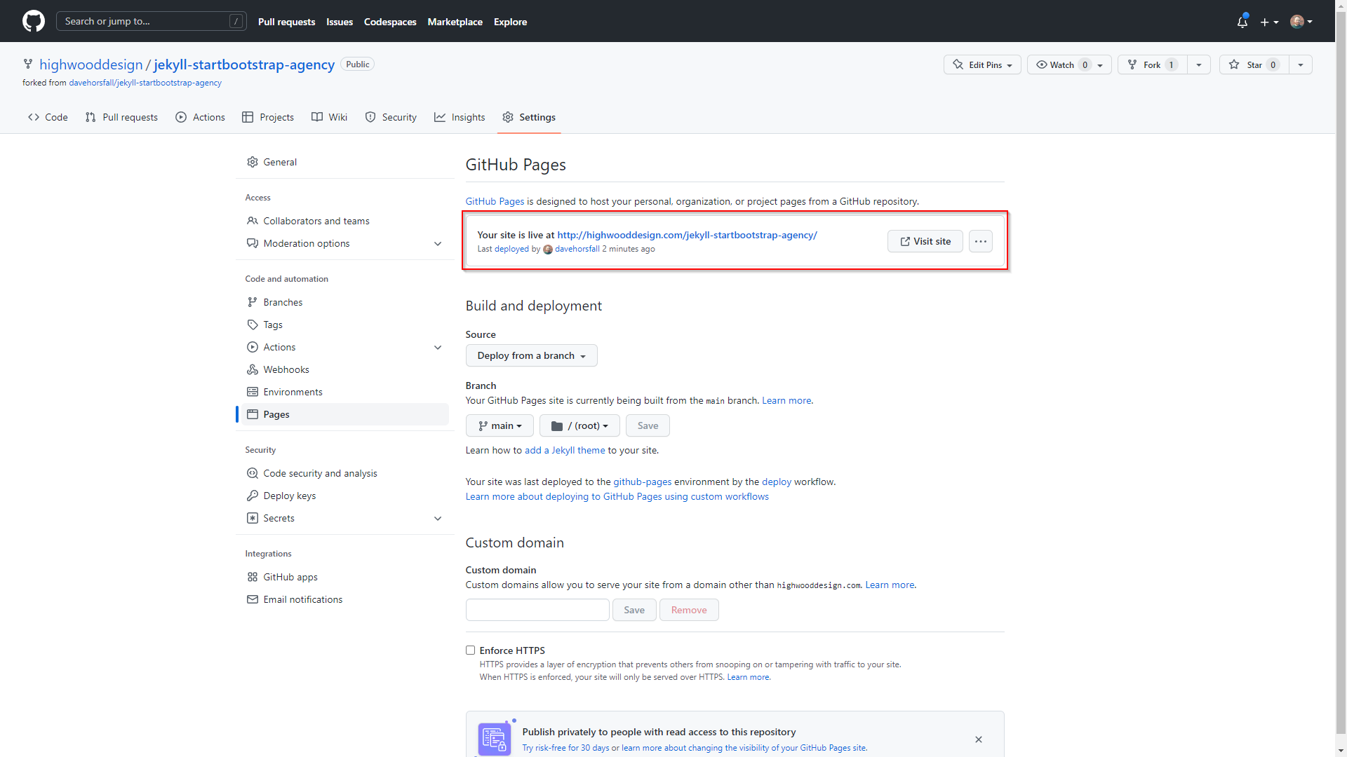The height and width of the screenshot is (757, 1347).
Task: Open the notifications bell
Action: coord(1242,22)
